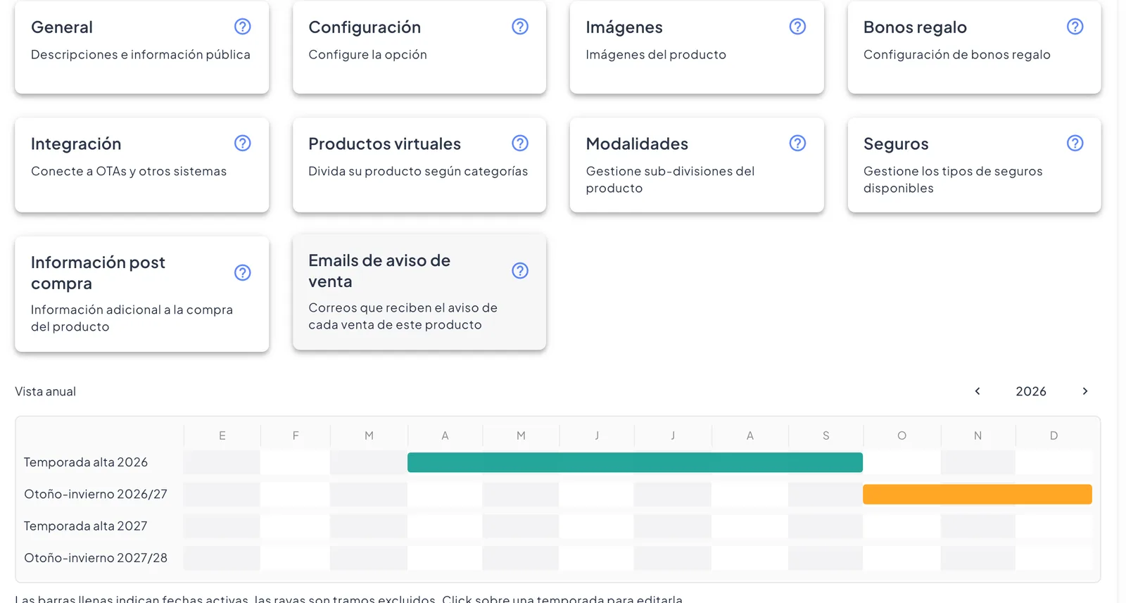Click 'Configure la opción' description
Screen dimensions: 1126x603
367,55
